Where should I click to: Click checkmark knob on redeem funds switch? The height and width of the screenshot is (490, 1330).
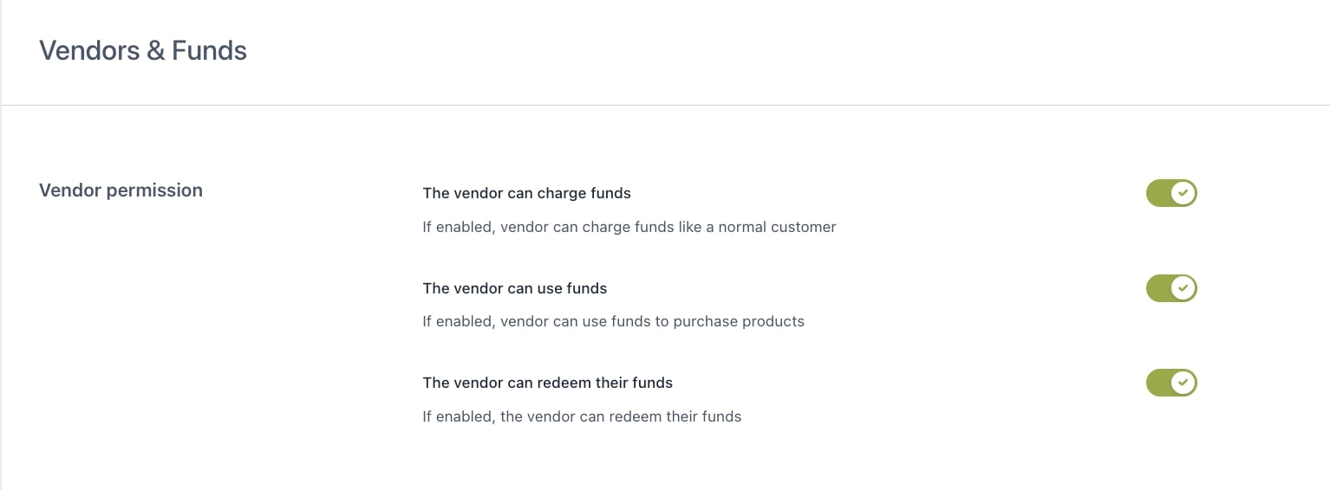point(1183,383)
